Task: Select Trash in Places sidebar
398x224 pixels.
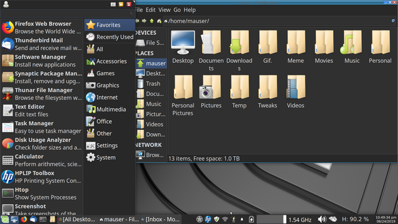Action: point(151,83)
